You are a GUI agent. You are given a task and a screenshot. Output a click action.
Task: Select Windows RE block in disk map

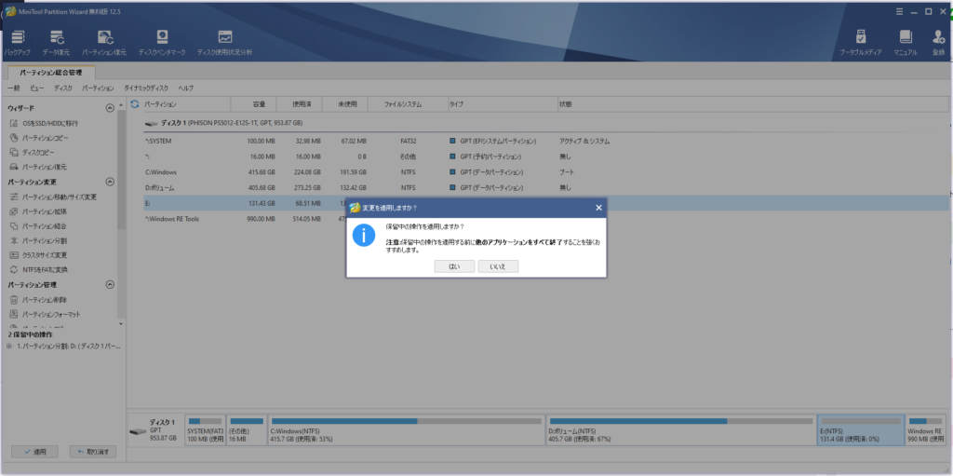(926, 429)
